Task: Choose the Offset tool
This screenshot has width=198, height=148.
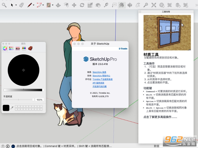Action: click(x=66, y=5)
